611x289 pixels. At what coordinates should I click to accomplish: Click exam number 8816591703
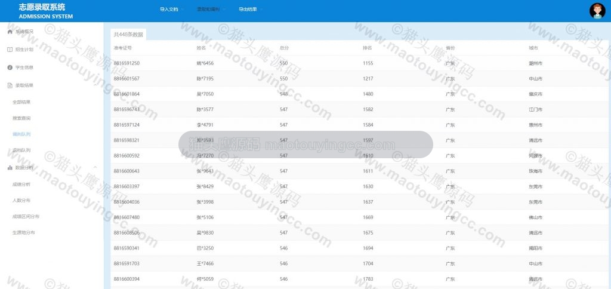click(126, 264)
